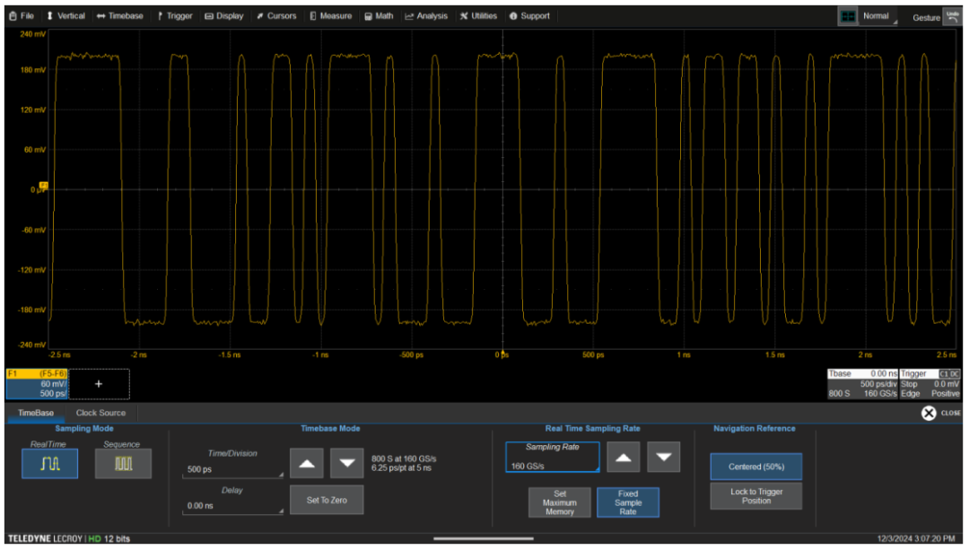Open the Measure menu

coord(330,16)
